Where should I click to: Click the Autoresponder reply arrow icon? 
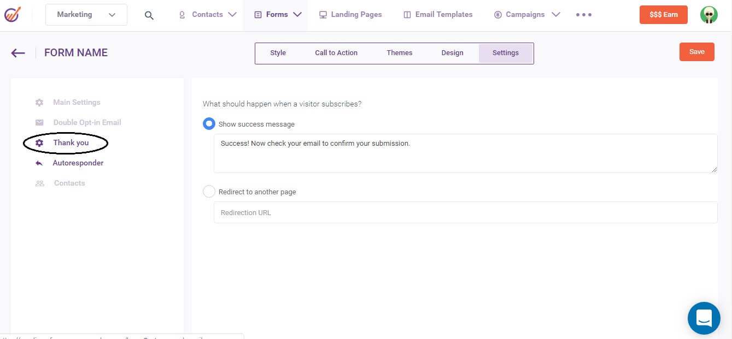(x=39, y=163)
